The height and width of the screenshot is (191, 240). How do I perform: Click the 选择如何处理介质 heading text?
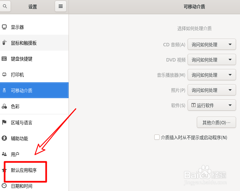pos(195,28)
